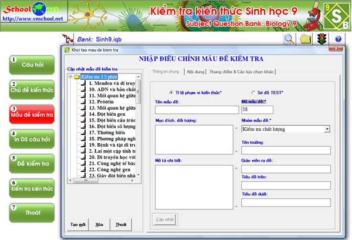Click in Mô tả chi tiết text area
This screenshot has height=240, width=352.
point(194,187)
